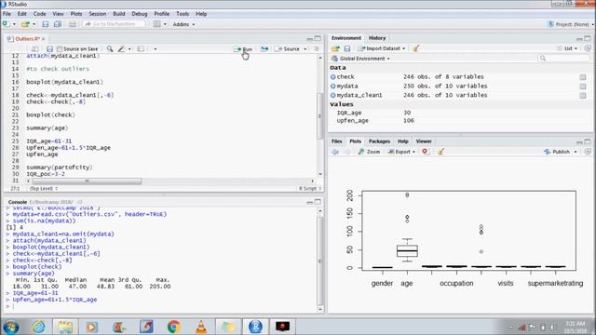596x335 pixels.
Task: Open the Global Environment selector
Action: [x=360, y=59]
